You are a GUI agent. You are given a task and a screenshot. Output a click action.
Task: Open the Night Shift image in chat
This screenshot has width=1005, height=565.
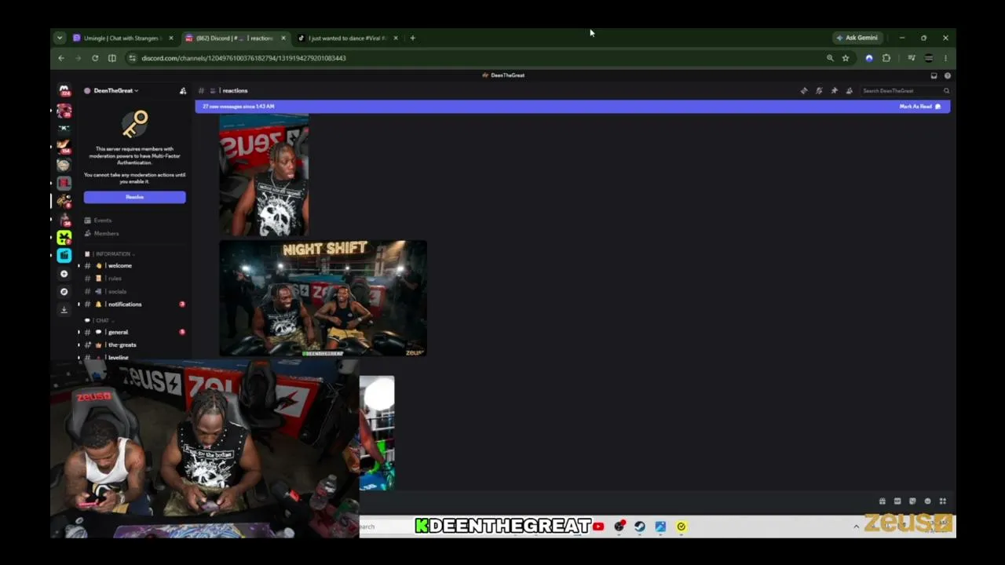pos(323,298)
